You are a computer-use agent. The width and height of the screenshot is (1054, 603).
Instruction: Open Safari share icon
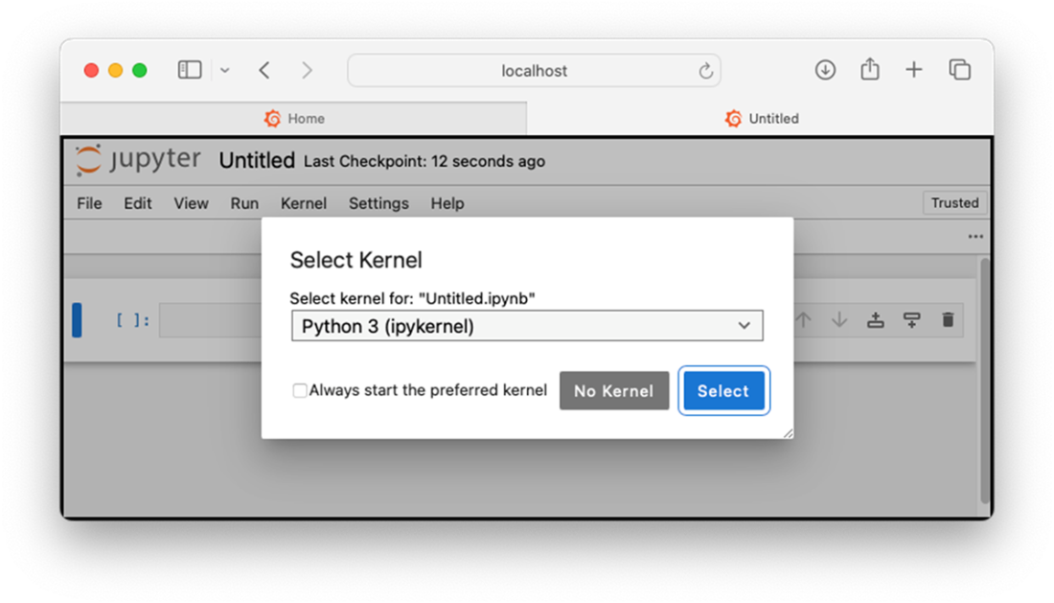869,70
